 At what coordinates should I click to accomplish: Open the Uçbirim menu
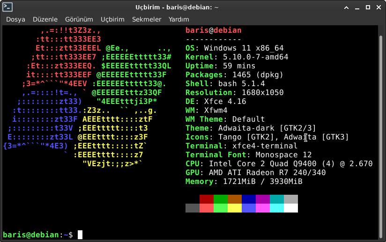point(112,20)
